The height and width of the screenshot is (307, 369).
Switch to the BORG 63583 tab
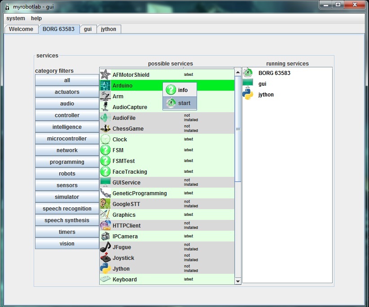coord(59,29)
